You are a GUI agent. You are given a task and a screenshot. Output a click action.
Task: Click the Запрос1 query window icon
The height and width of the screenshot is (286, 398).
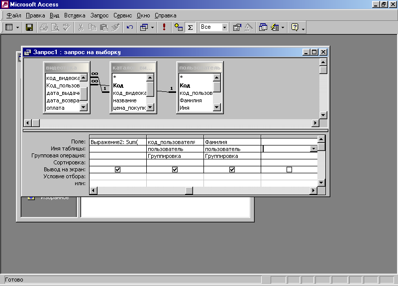click(x=27, y=52)
